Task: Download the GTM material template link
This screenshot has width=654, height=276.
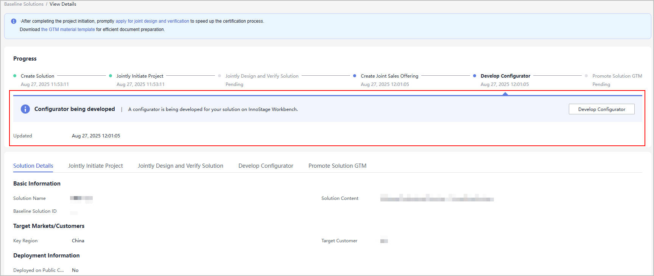Action: pyautogui.click(x=68, y=30)
